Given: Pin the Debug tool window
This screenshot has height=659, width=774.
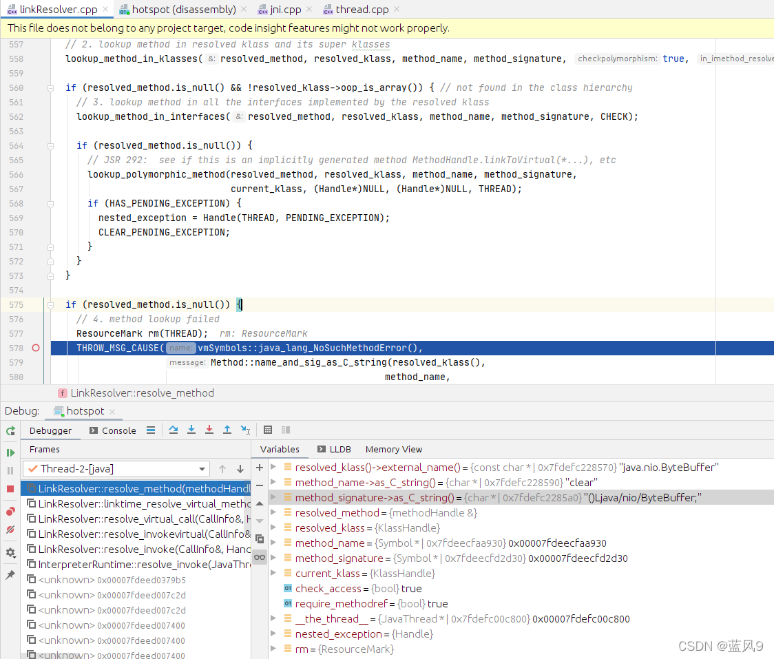Looking at the screenshot, I should 10,572.
